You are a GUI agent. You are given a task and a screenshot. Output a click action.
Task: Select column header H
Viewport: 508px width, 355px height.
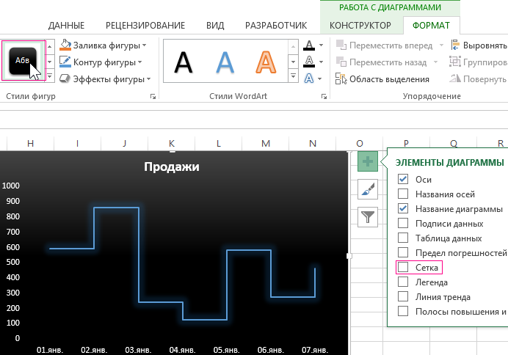coord(30,143)
